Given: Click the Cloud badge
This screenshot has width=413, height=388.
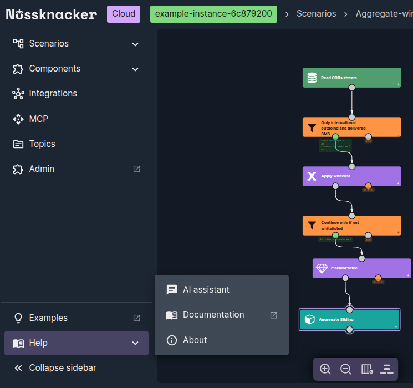Looking at the screenshot, I should [124, 14].
